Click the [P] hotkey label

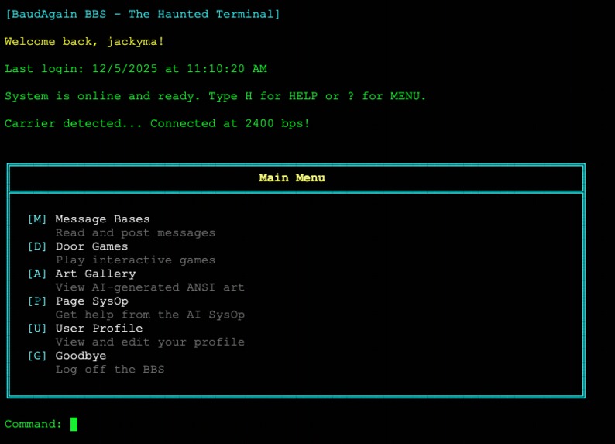coord(37,301)
